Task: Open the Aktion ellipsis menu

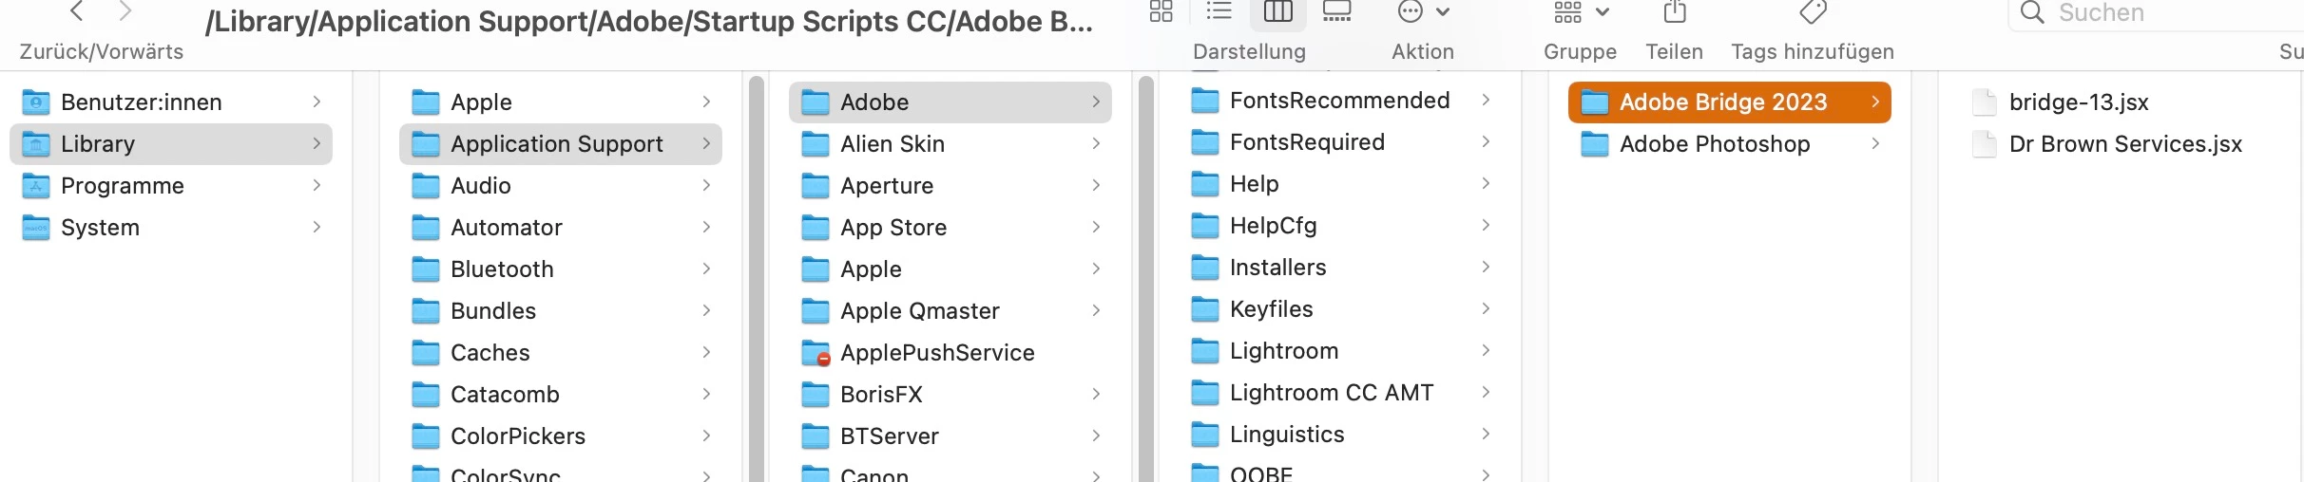Action: pyautogui.click(x=1423, y=11)
